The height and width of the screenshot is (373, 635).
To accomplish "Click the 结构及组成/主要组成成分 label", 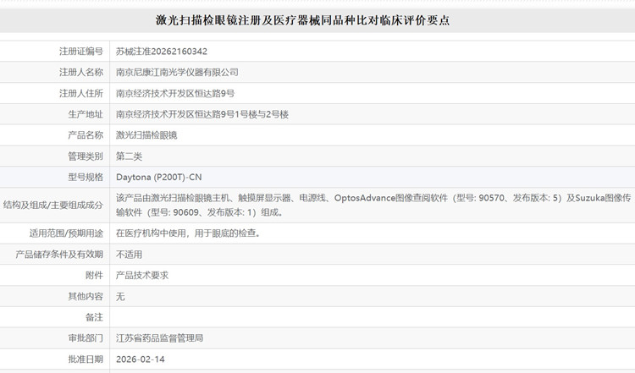I will tap(53, 206).
